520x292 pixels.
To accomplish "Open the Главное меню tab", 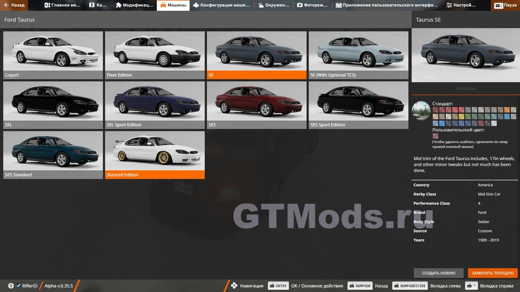I will 62,5.
